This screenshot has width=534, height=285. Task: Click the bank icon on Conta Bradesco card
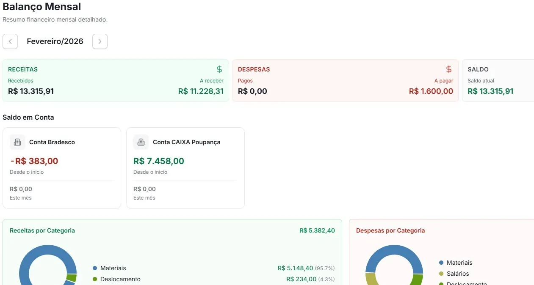click(17, 142)
